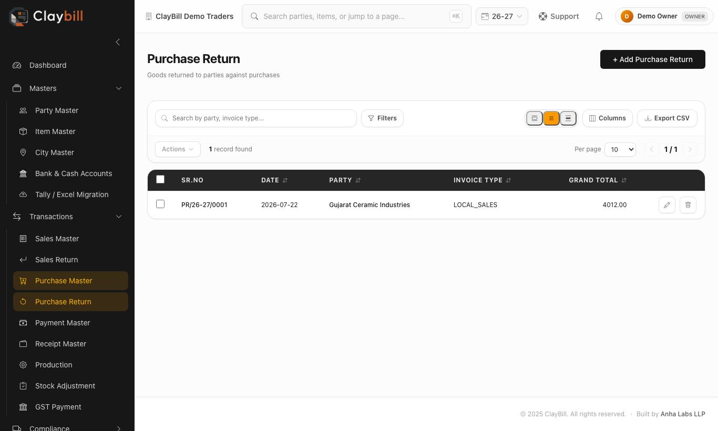
Task: Expand the Compliance section
Action: pos(67,428)
